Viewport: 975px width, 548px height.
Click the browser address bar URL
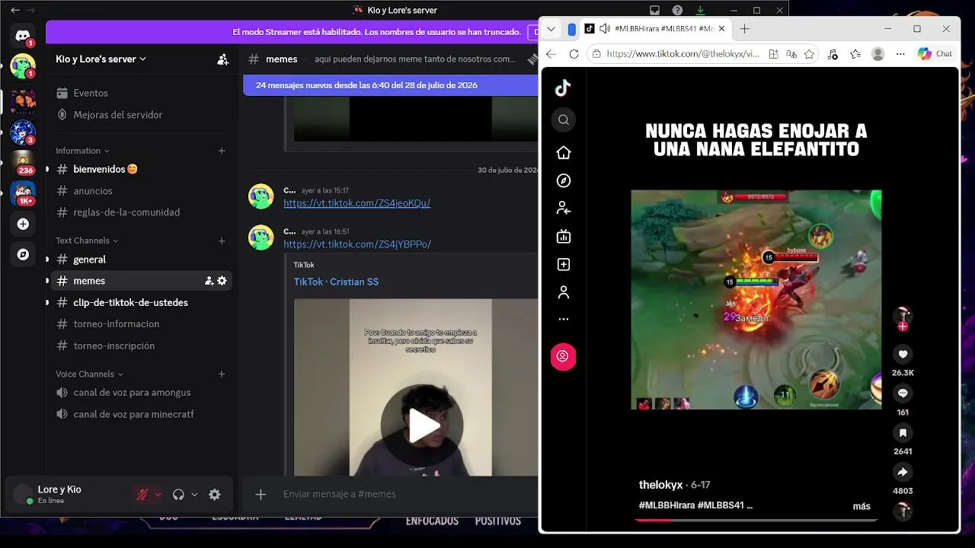(683, 54)
